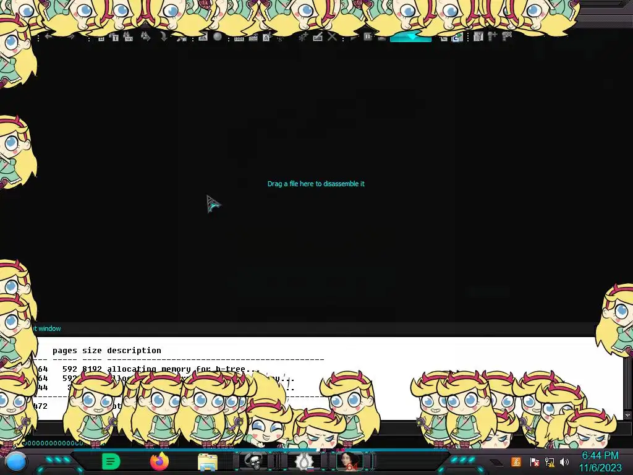Screen dimensions: 633x475
Task: Click 'Drag a file here to disassemble it'
Action: pyautogui.click(x=316, y=184)
